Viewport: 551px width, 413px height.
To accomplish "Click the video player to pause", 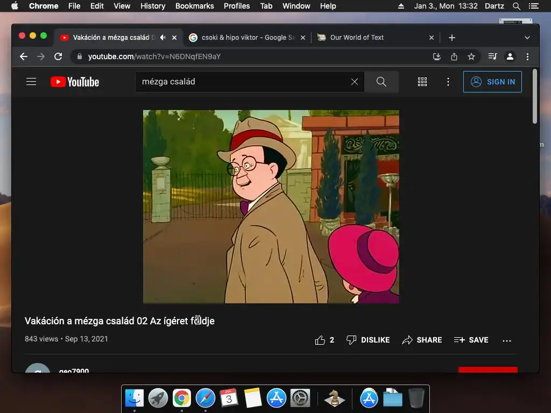I will (x=271, y=206).
